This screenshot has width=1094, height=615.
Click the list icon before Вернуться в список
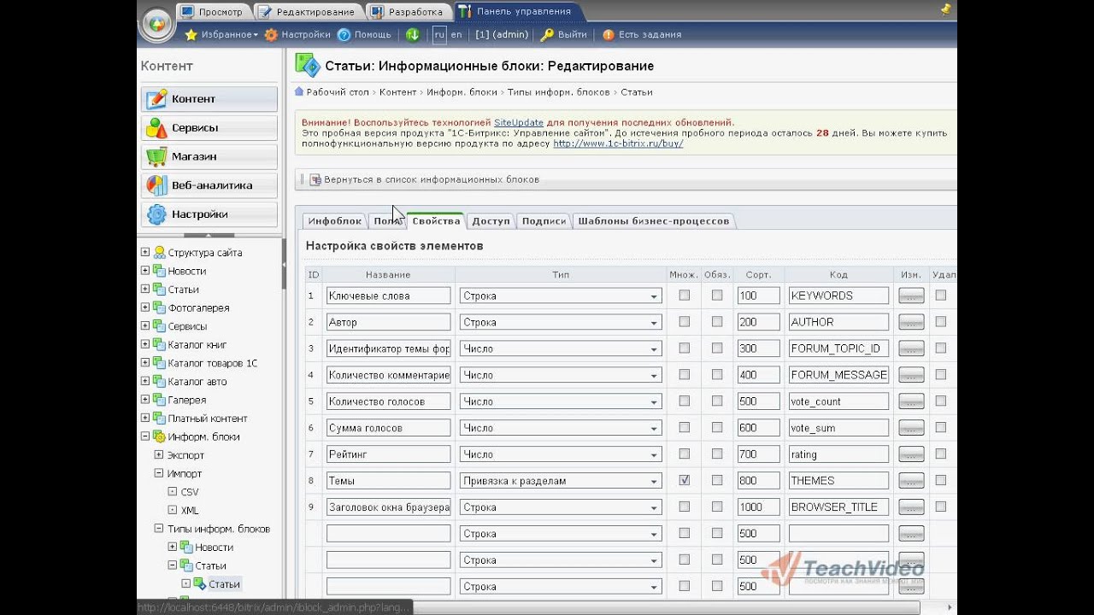click(315, 179)
